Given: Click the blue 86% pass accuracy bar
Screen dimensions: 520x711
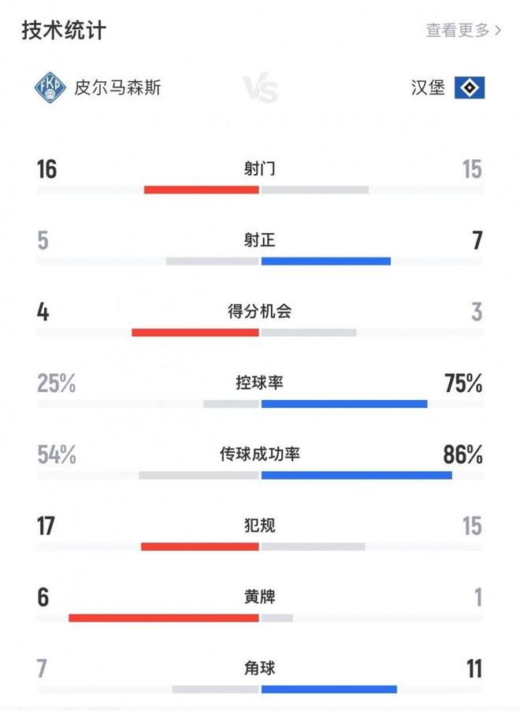Looking at the screenshot, I should click(357, 474).
